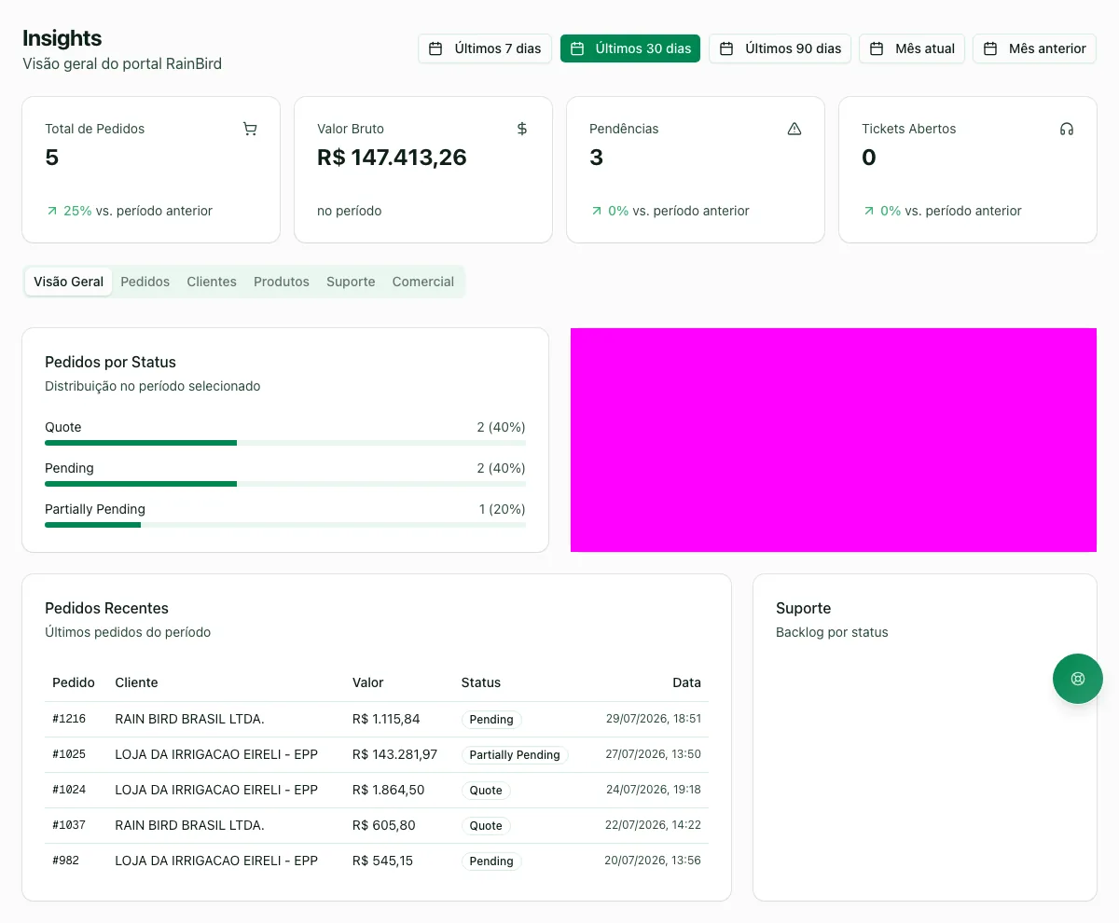Click date 27/07/2026, 13:50

pyautogui.click(x=654, y=754)
